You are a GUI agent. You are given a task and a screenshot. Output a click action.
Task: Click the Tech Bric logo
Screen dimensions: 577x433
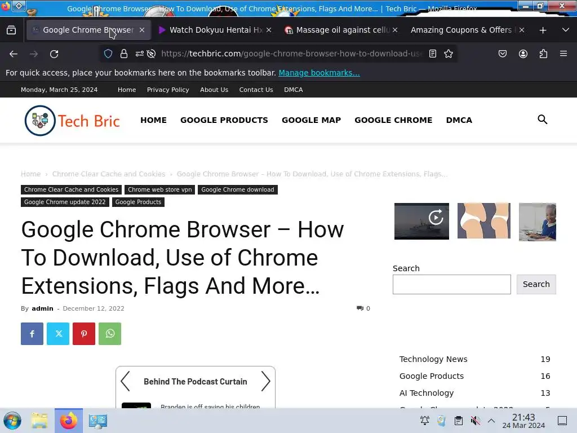pos(72,121)
